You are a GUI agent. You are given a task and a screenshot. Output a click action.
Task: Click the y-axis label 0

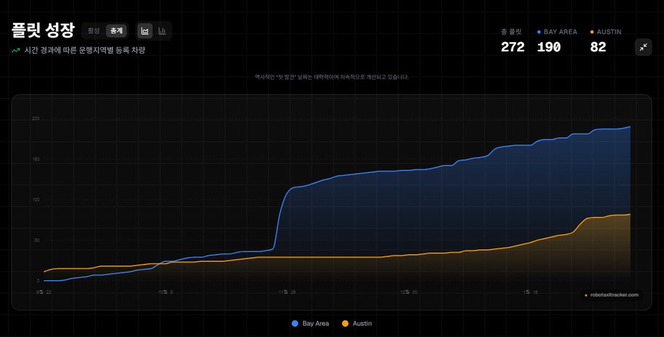click(x=38, y=281)
